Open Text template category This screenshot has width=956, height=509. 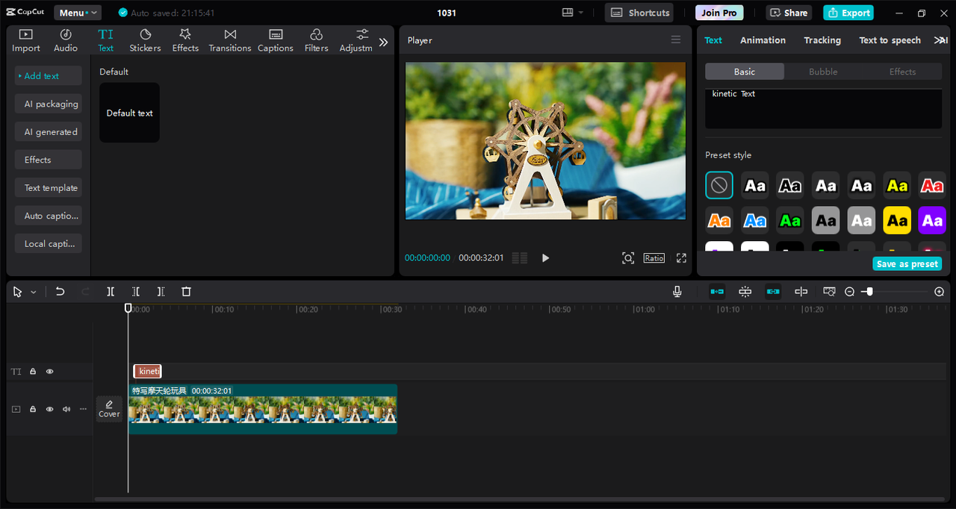coord(48,188)
